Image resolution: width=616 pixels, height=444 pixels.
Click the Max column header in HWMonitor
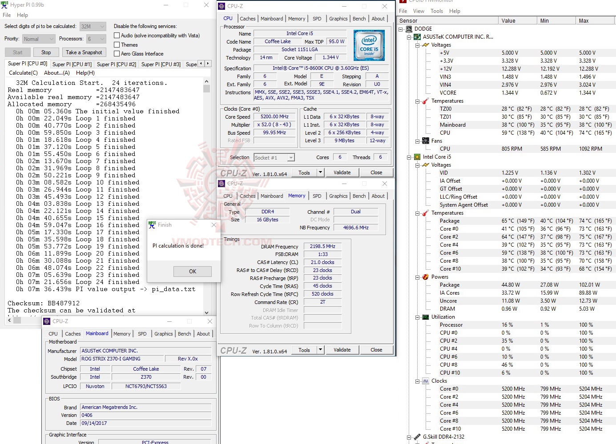(595, 21)
